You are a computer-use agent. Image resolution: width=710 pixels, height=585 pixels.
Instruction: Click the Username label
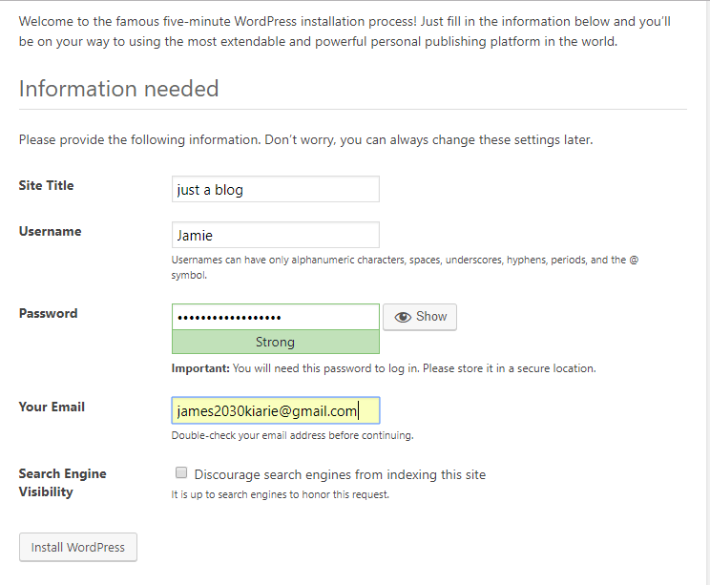click(51, 231)
